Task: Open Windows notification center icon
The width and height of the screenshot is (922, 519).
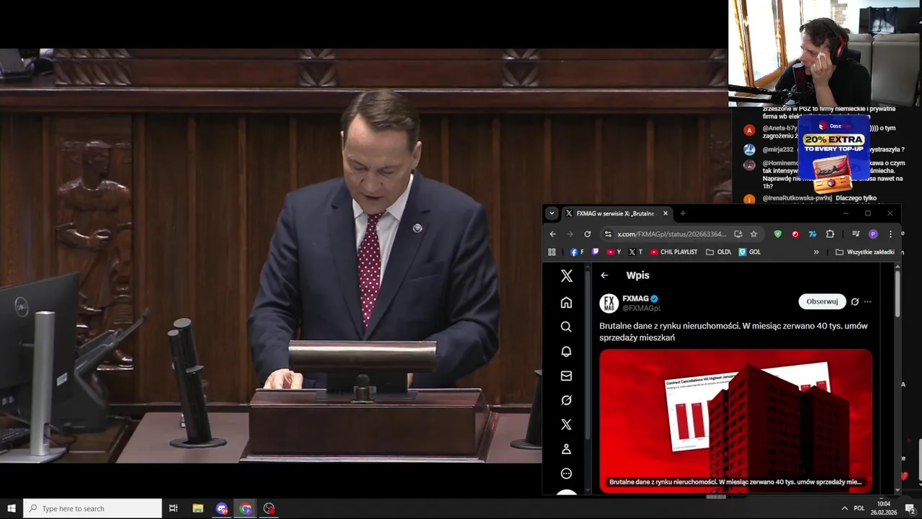Action: click(910, 508)
